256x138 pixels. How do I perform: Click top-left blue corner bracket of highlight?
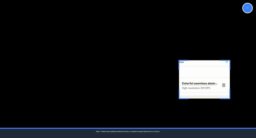[x=179, y=61]
